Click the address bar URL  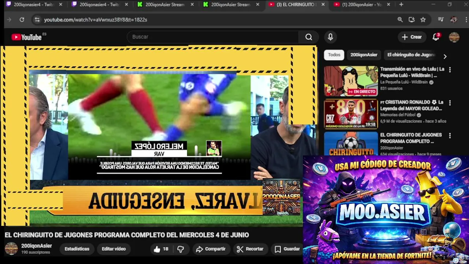tap(96, 20)
